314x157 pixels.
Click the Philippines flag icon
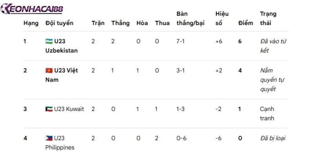tap(49, 138)
